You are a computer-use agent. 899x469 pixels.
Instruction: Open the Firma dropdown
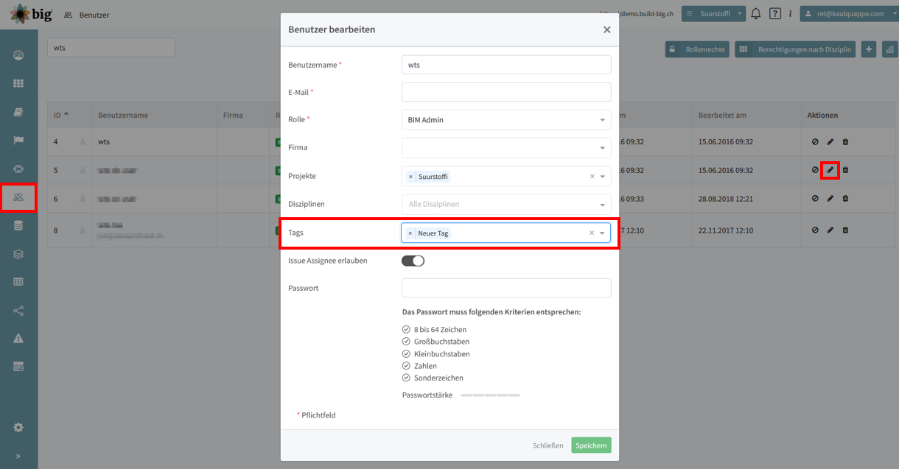click(x=506, y=147)
